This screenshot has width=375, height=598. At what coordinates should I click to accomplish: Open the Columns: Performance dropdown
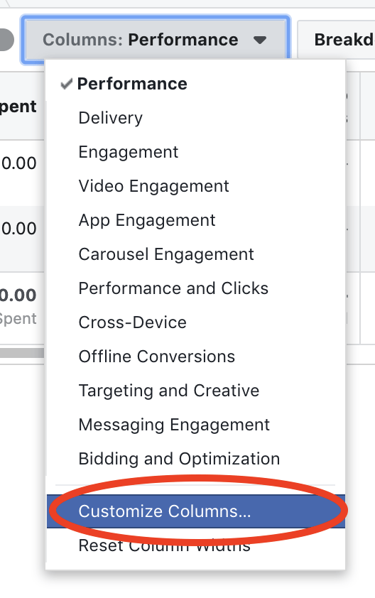click(156, 40)
